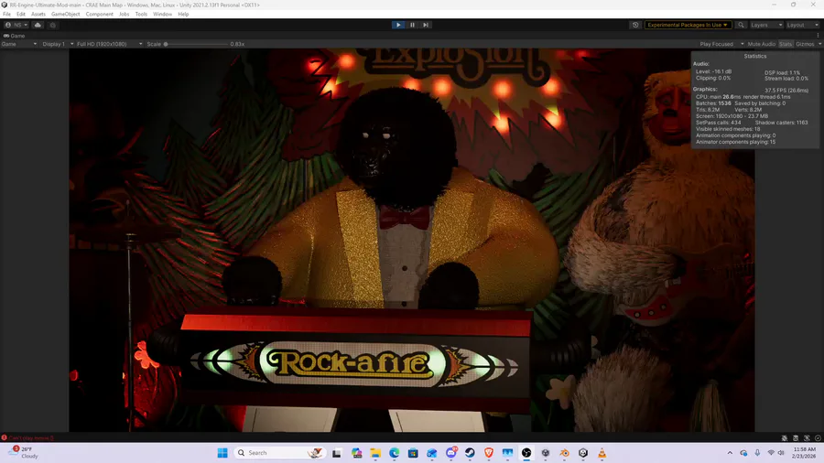Open clock showing 11:58 AM
The width and height of the screenshot is (824, 463).
(804, 453)
